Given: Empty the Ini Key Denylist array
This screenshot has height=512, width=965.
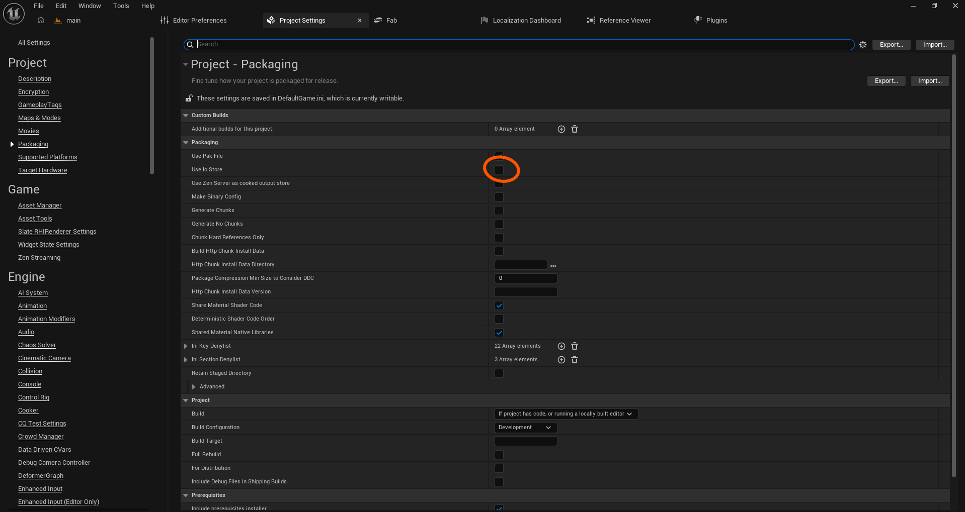Looking at the screenshot, I should 575,346.
